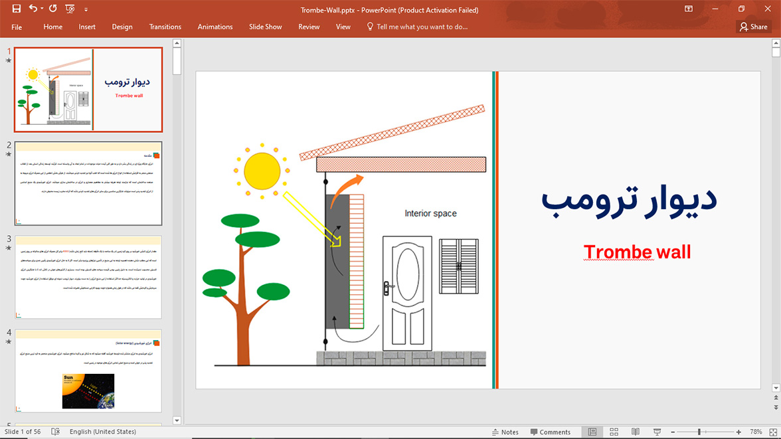Click the animation star under slide 4 number
This screenshot has width=781, height=439.
9,342
